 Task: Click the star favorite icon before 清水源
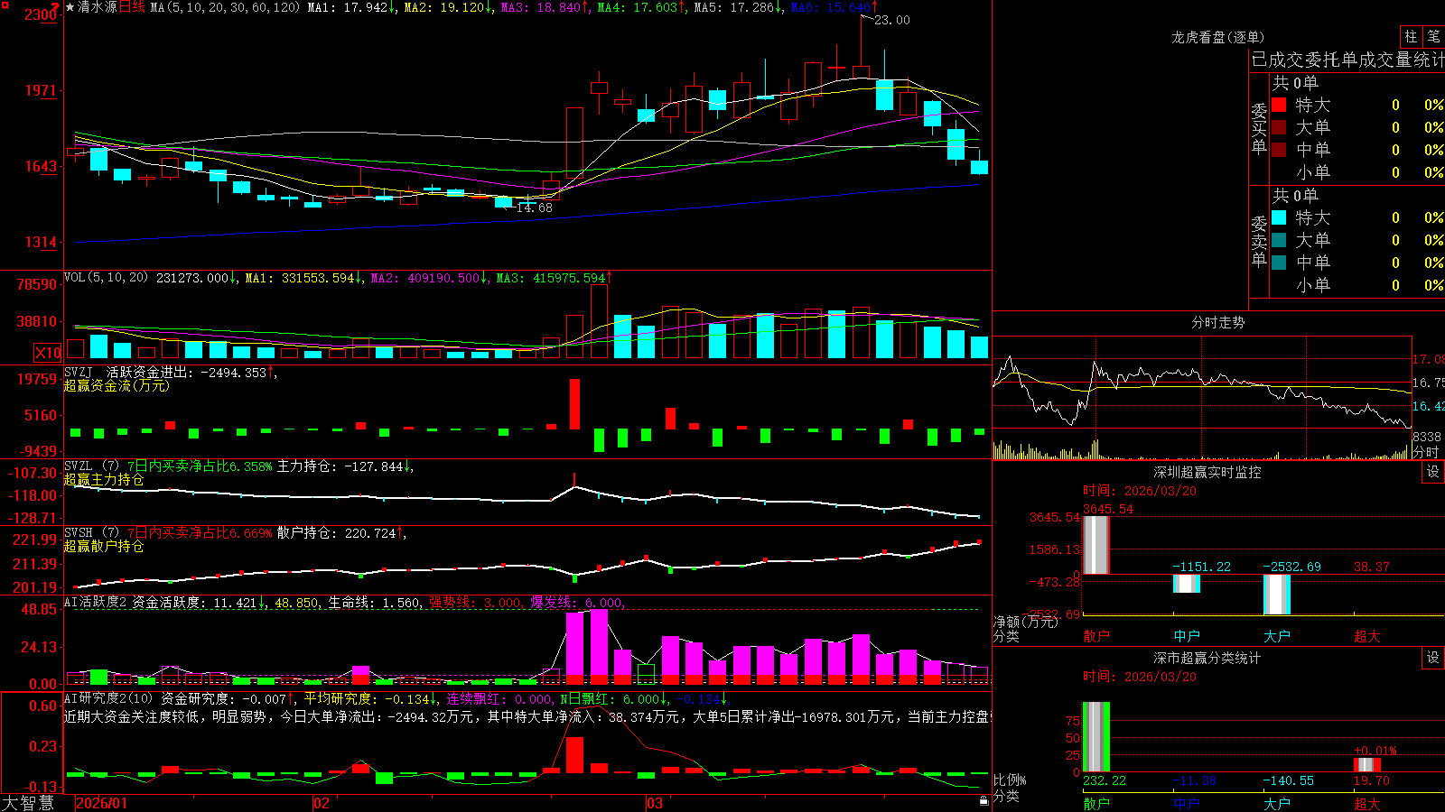tap(70, 7)
